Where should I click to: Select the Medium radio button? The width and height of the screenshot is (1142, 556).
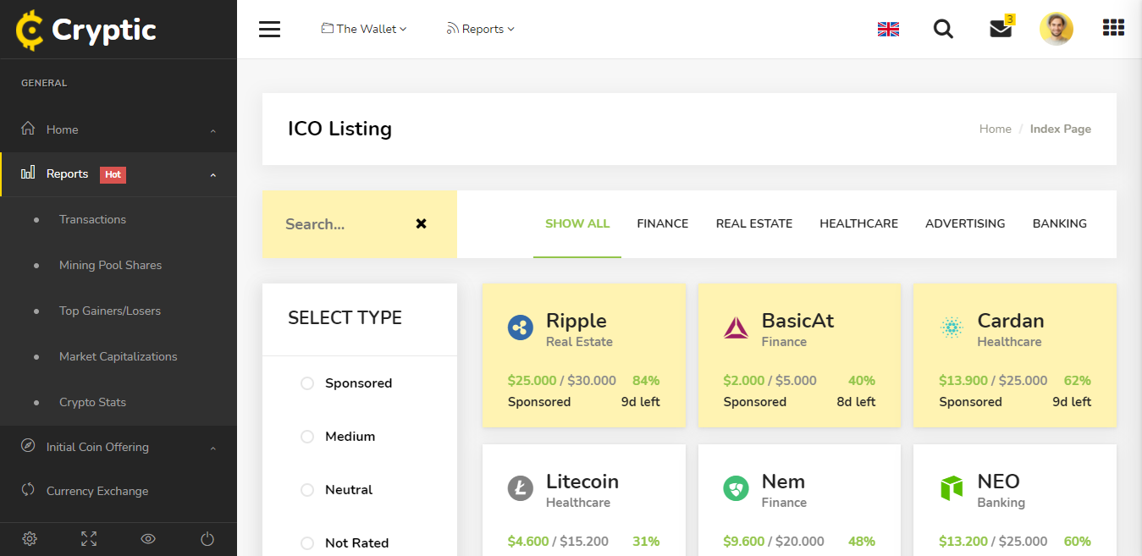[x=307, y=437]
